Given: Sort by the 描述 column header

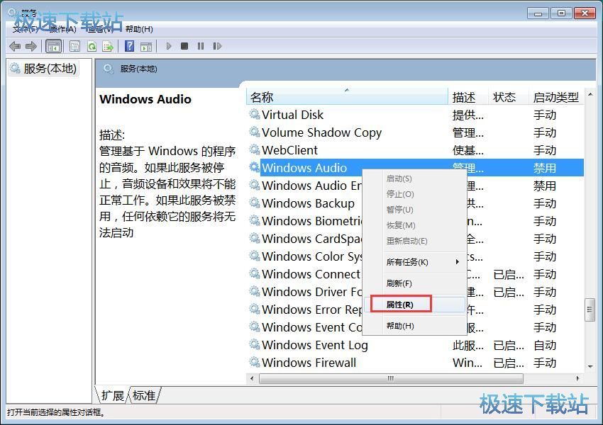Looking at the screenshot, I should point(468,97).
